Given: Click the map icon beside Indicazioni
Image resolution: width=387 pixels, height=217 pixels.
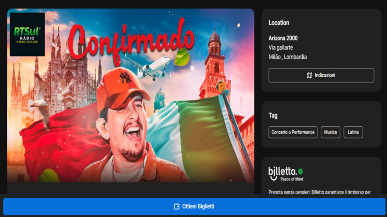Looking at the screenshot, I should (310, 75).
